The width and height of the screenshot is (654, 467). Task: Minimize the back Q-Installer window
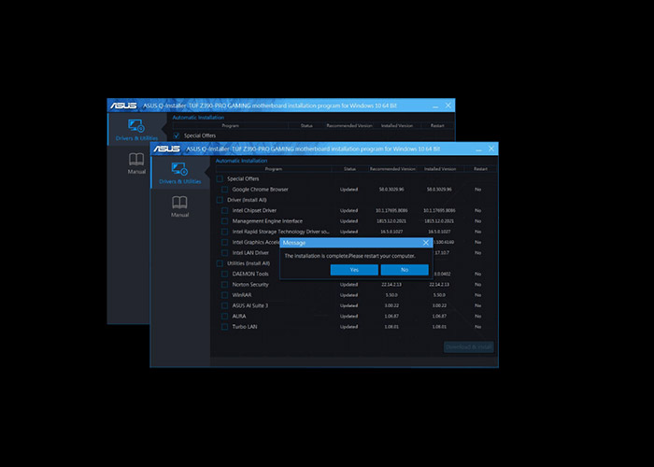pyautogui.click(x=435, y=106)
